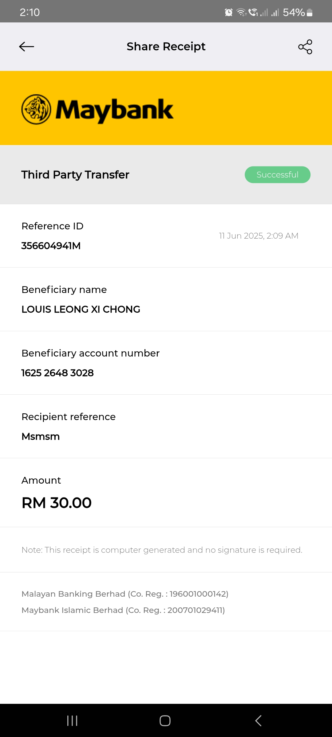Tap the Wi-Fi icon in status bar
The width and height of the screenshot is (332, 737).
[241, 12]
